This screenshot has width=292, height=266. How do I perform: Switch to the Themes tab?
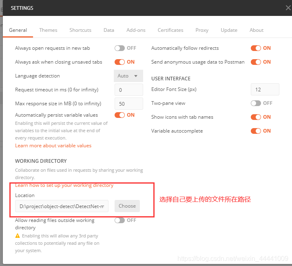(48, 30)
